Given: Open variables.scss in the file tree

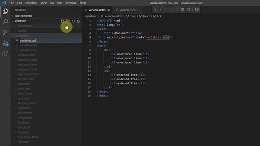Looking at the screenshot, I should 28,50.
